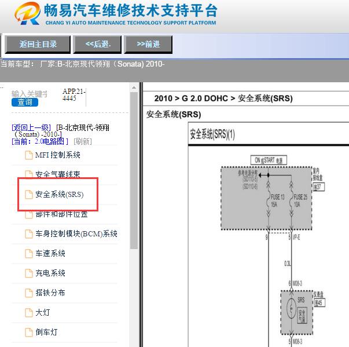Image resolution: width=349 pixels, height=347 pixels.
Task: Click the blue 查询 search button
Action: click(25, 102)
